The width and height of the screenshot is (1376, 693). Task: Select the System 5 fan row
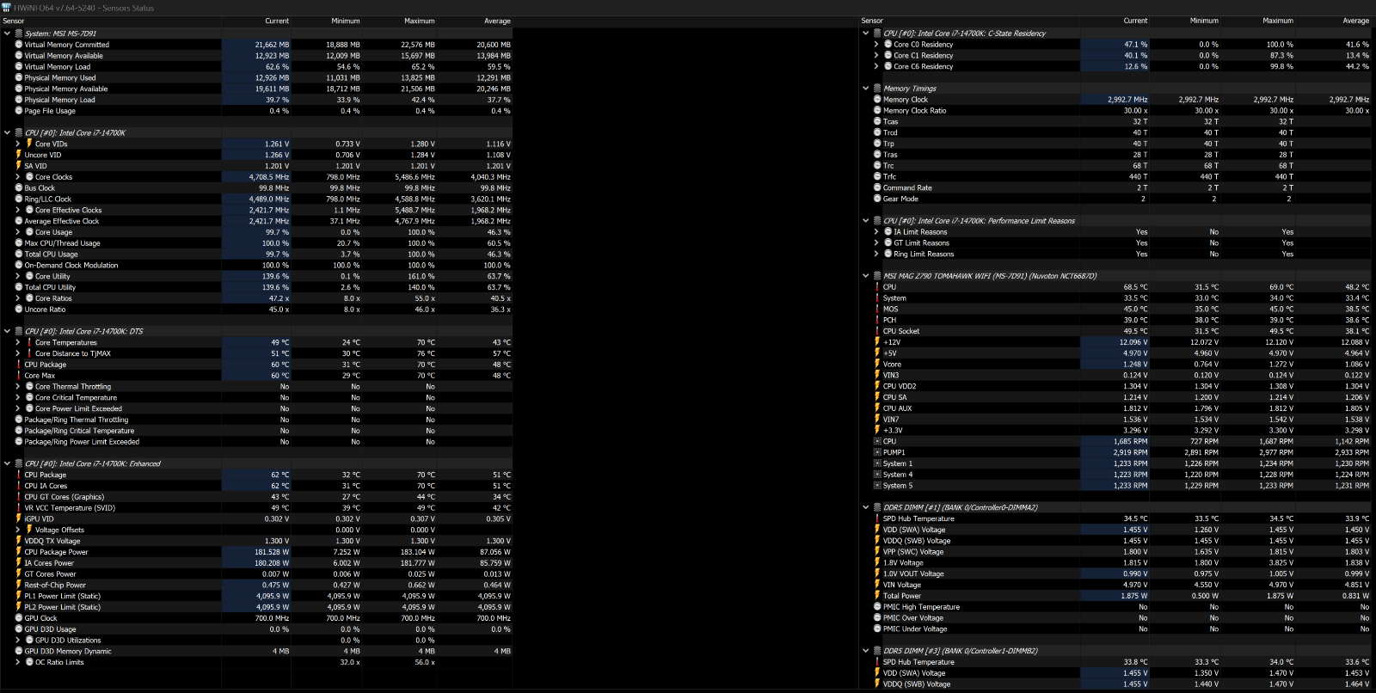1115,486
